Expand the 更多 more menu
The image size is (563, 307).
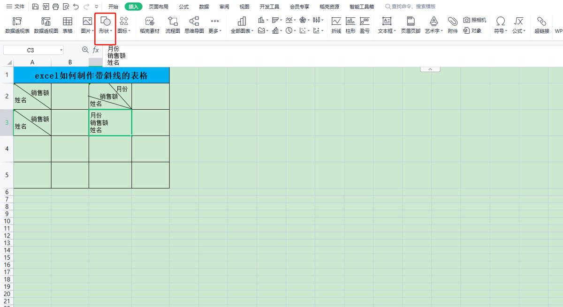(x=215, y=25)
